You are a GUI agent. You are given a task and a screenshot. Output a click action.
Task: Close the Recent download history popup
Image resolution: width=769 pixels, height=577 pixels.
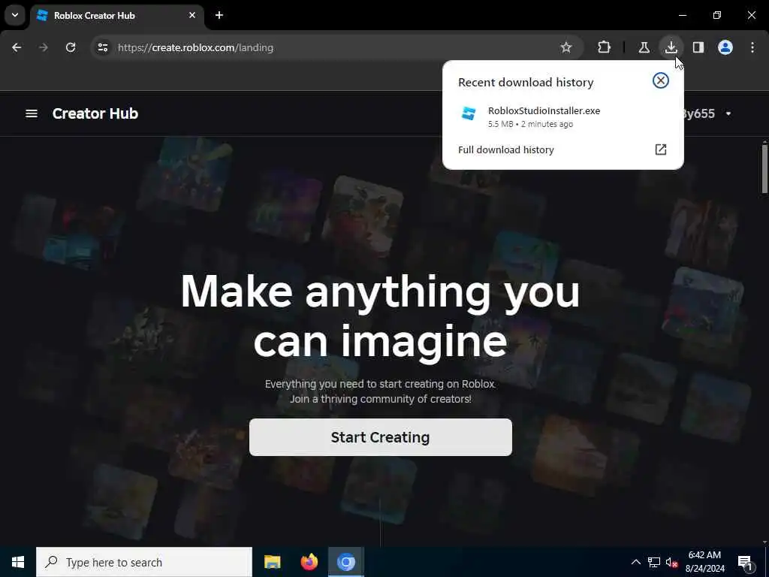(x=661, y=80)
